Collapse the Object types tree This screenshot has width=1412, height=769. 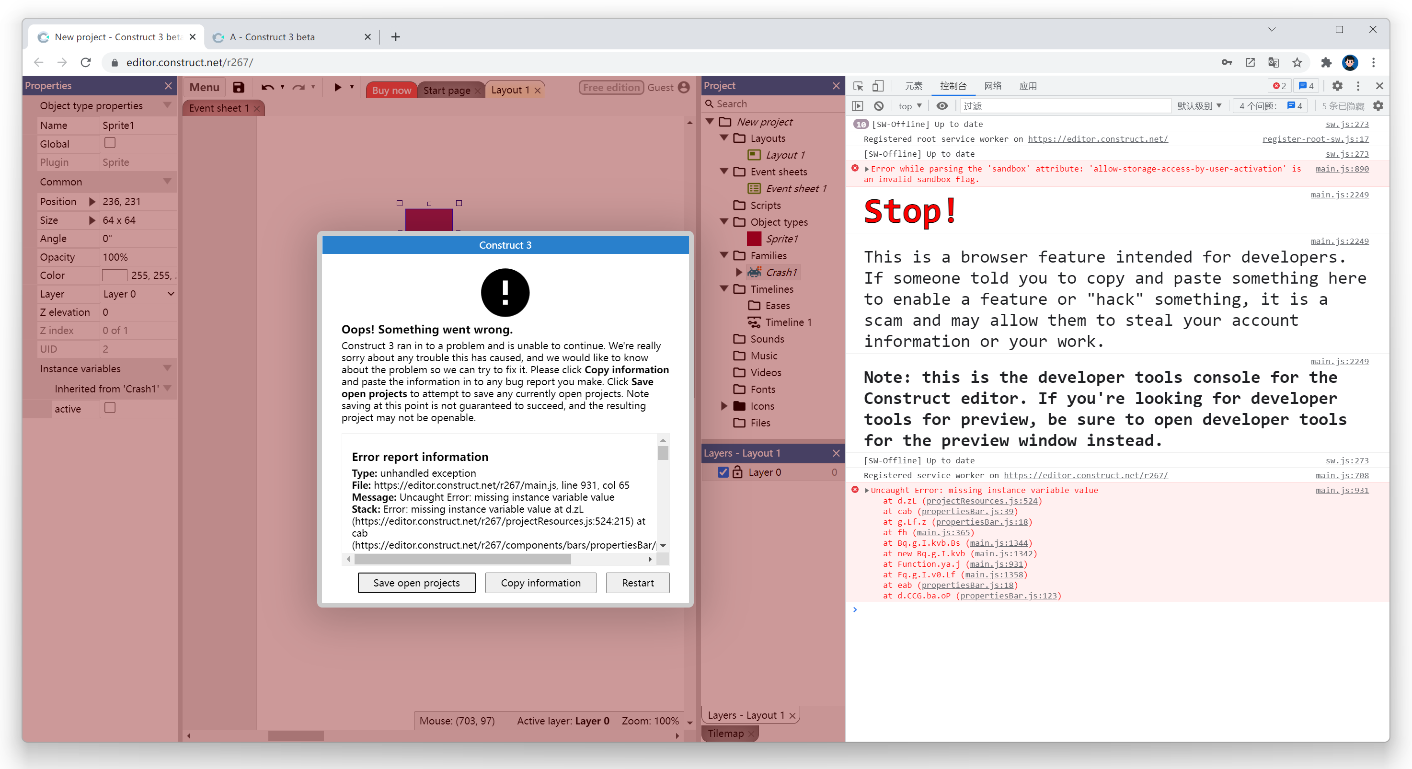[724, 222]
